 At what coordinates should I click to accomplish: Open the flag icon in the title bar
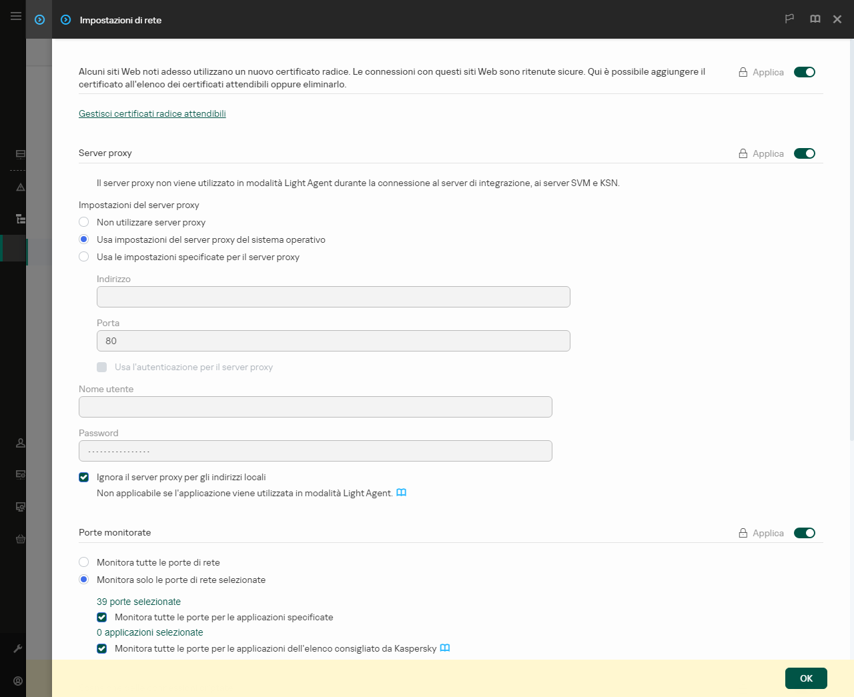(789, 19)
